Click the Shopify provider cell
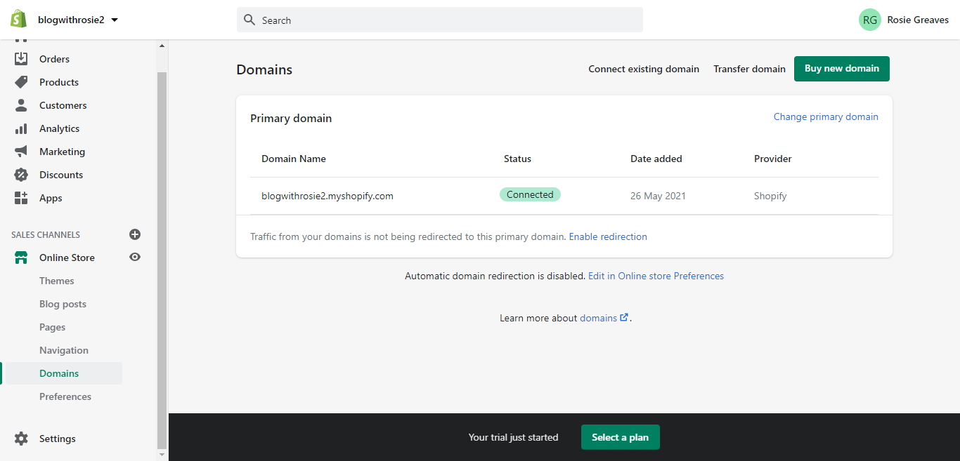Image resolution: width=960 pixels, height=461 pixels. (x=770, y=196)
